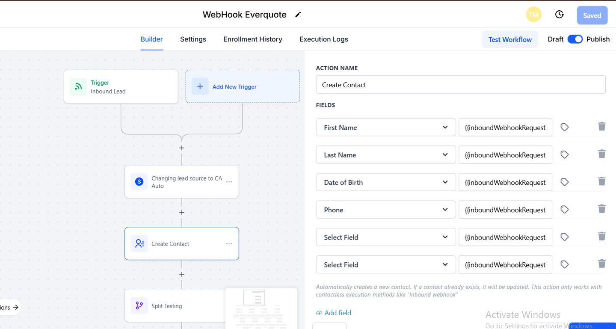Switch to the Settings tab

[x=193, y=39]
